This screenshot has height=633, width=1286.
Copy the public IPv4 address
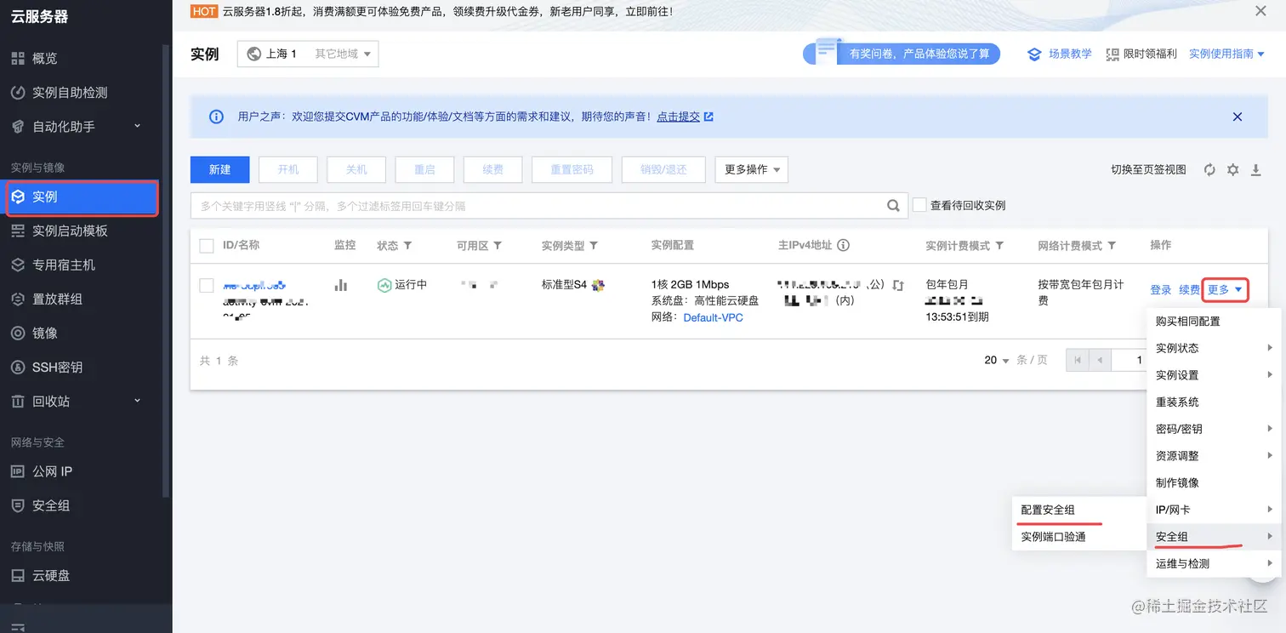[x=898, y=285]
